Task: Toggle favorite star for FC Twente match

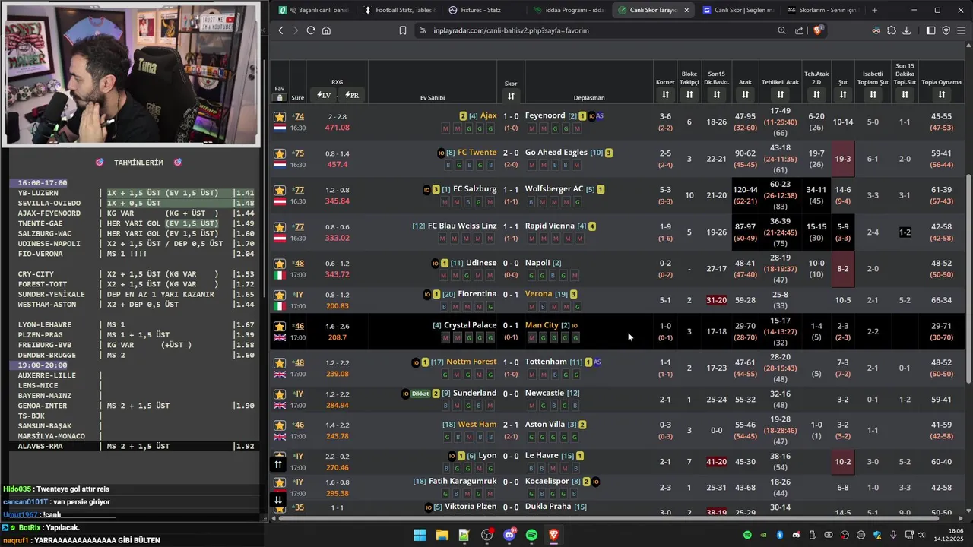Action: 280,153
